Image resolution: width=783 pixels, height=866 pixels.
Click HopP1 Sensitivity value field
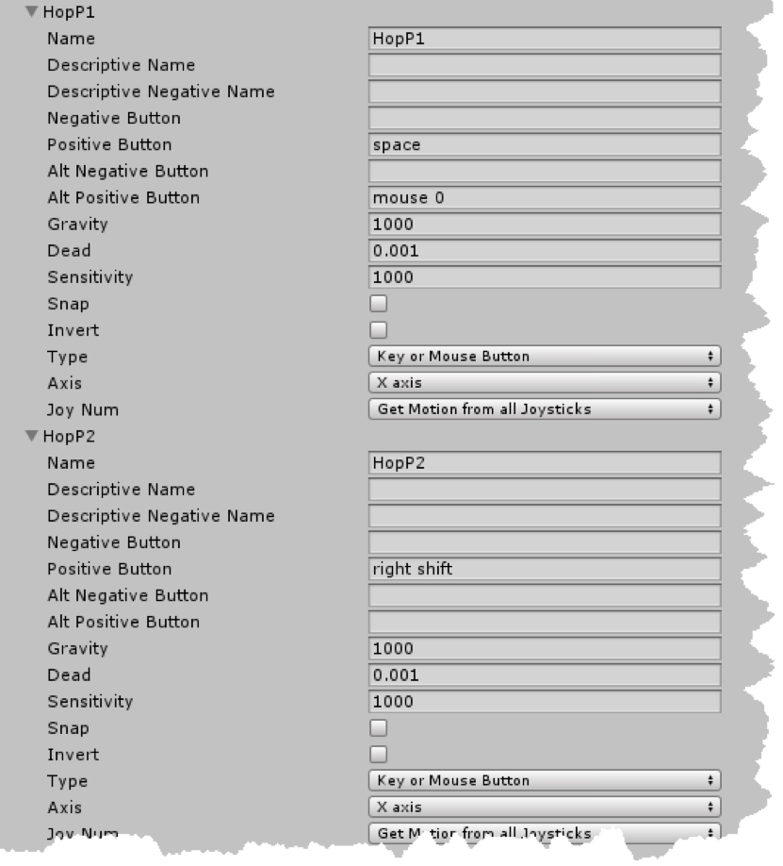pyautogui.click(x=545, y=276)
